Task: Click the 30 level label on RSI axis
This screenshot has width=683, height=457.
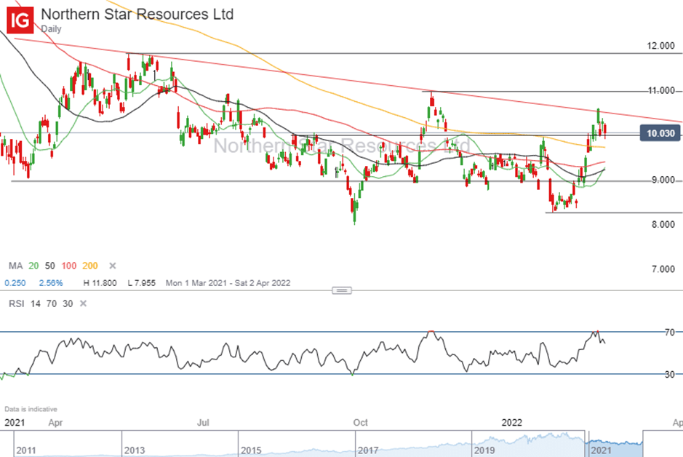Action: pyautogui.click(x=670, y=374)
